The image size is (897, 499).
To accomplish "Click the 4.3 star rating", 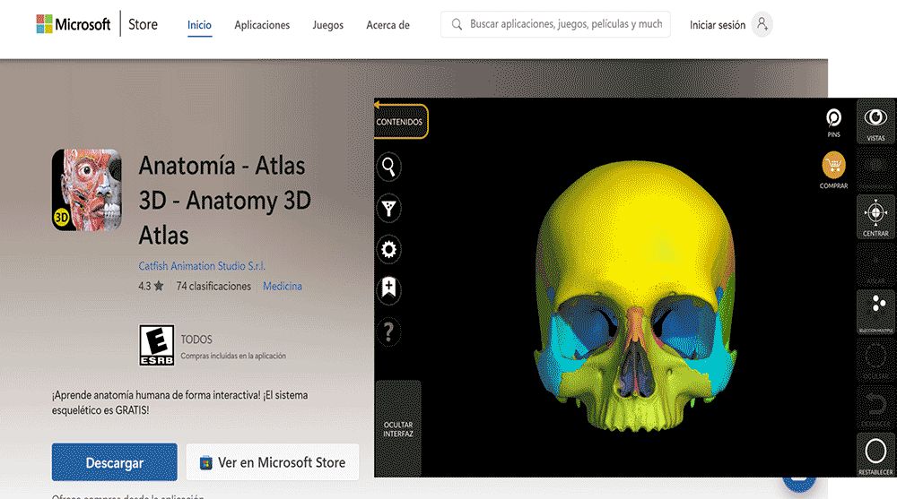I will coord(151,286).
